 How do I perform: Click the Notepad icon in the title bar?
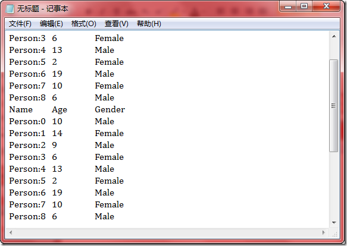10,9
